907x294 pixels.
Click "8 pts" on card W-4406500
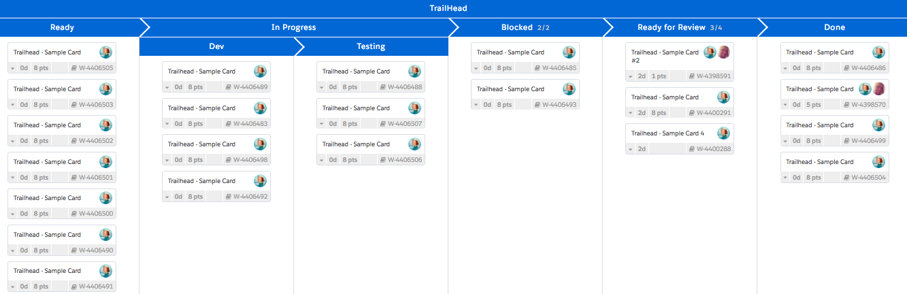pyautogui.click(x=41, y=214)
